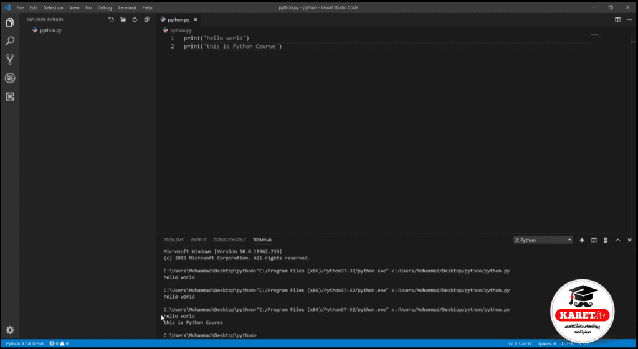638x349 pixels.
Task: Click the VS Code logo in title bar
Action: pos(7,7)
